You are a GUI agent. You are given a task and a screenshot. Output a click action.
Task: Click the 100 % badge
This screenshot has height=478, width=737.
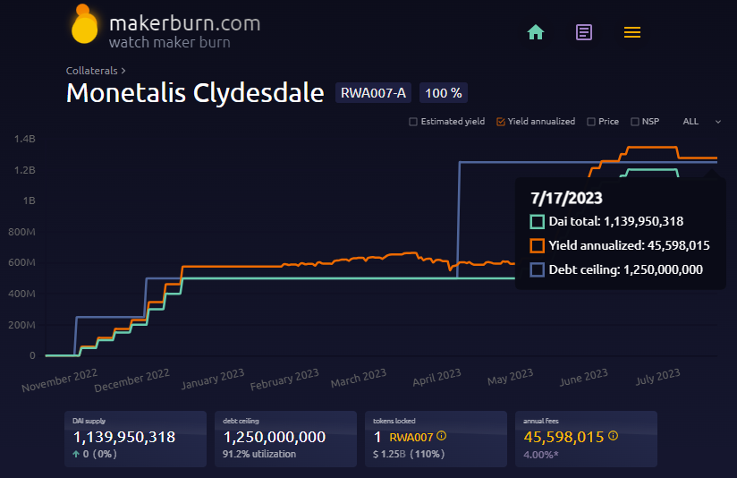click(x=444, y=93)
